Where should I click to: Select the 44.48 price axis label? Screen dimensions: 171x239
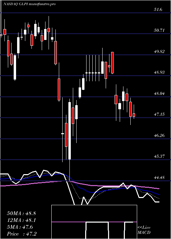click(159, 177)
